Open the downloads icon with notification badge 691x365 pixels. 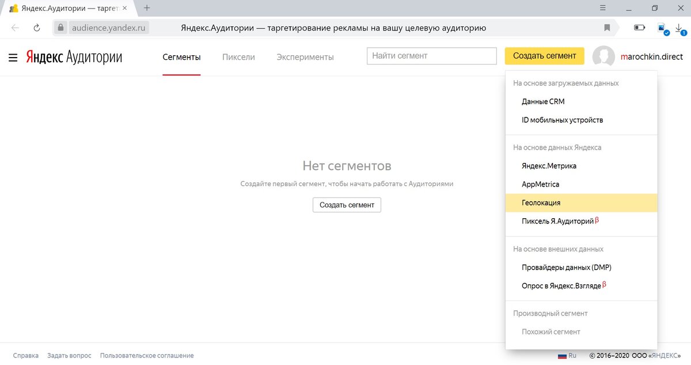coord(679,27)
